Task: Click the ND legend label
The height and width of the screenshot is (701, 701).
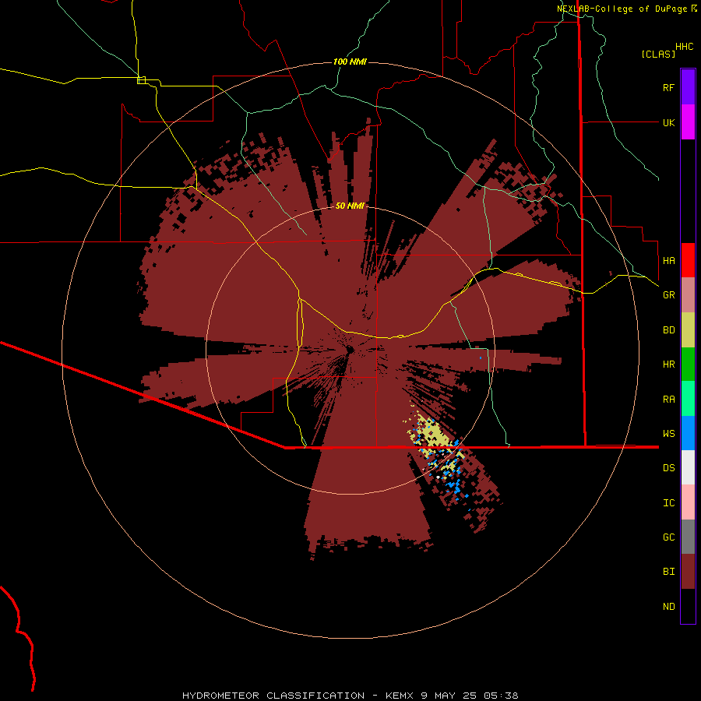Action: 668,606
